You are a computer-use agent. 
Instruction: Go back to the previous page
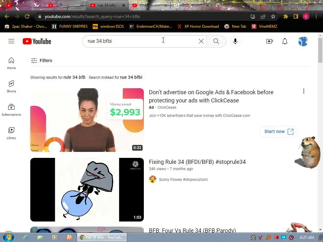pos(7,16)
